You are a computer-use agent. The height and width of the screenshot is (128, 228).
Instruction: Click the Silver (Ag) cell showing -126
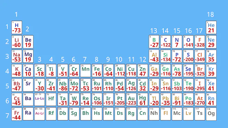coord(131,85)
